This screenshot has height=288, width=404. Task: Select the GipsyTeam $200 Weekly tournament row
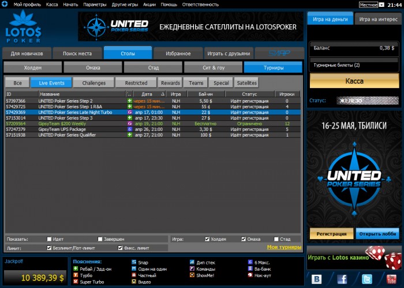[153, 123]
